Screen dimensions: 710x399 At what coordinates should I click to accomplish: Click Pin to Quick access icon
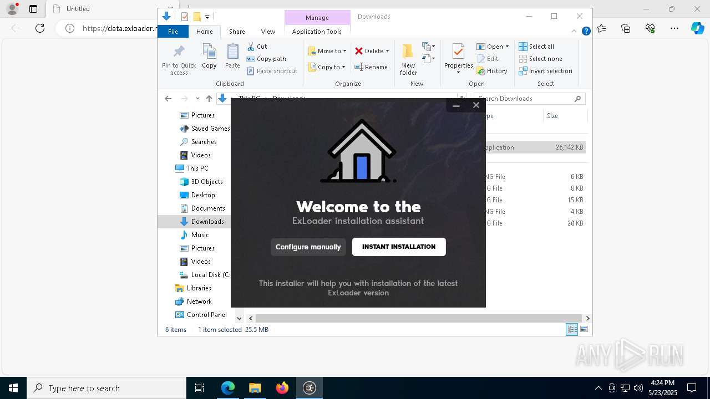179,60
